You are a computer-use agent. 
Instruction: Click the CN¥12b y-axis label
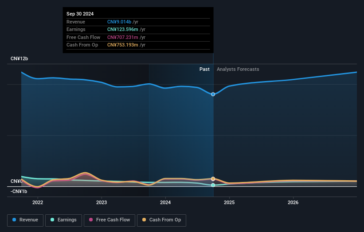(19, 58)
